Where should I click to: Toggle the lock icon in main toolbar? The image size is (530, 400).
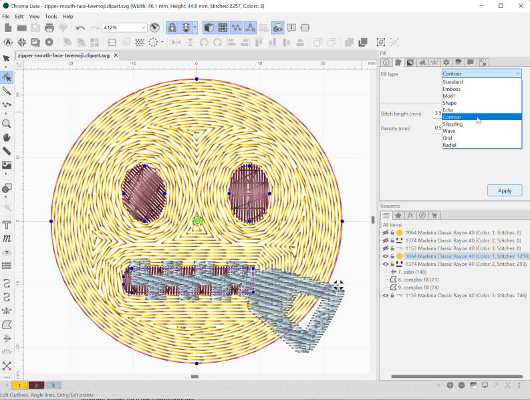click(x=172, y=27)
